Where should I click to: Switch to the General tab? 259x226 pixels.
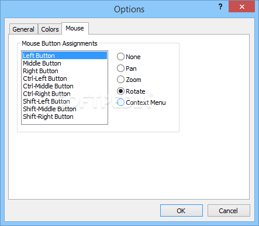tap(23, 29)
